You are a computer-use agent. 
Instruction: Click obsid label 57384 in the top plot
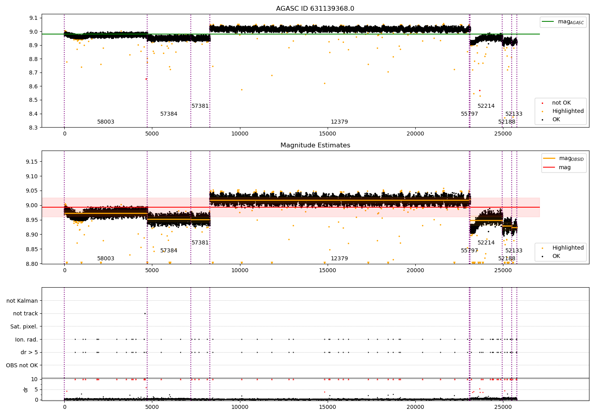[169, 114]
